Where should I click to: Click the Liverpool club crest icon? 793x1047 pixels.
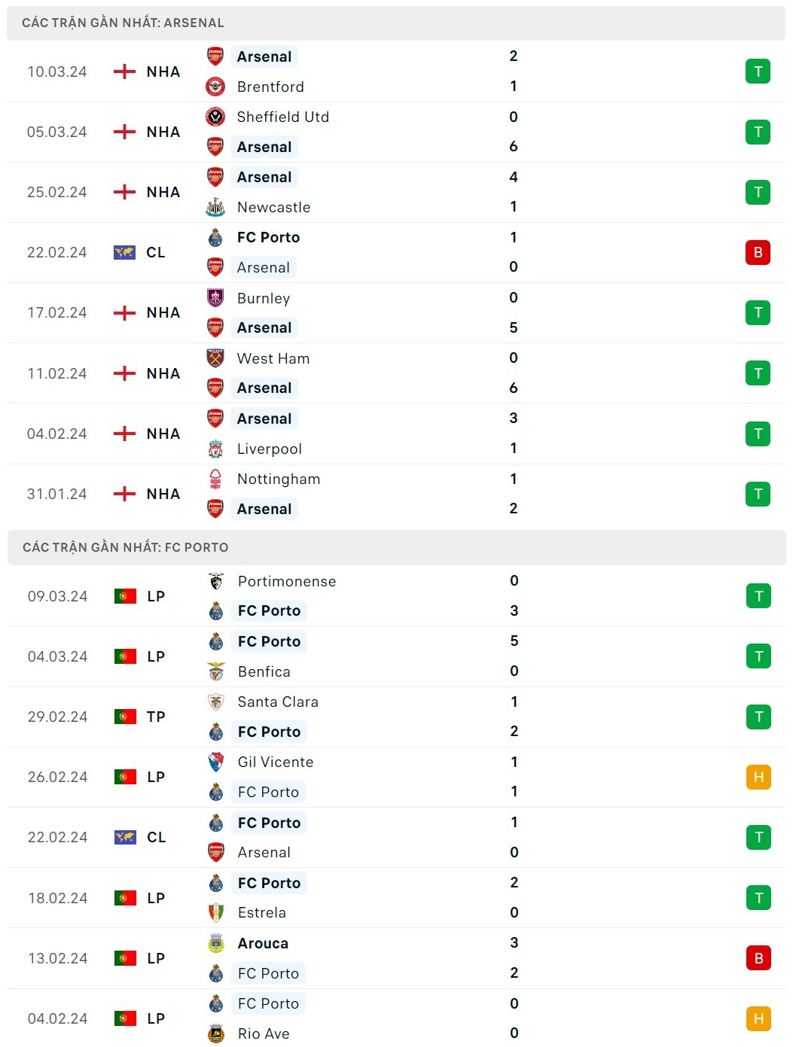[215, 449]
